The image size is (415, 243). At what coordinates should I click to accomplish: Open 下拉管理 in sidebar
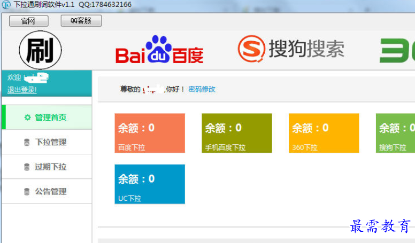[47, 142]
